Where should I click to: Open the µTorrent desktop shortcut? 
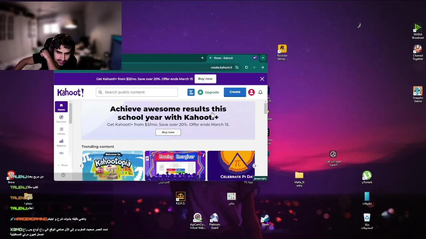pyautogui.click(x=367, y=178)
